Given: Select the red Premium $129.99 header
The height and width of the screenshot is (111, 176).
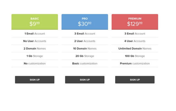Looking at the screenshot, I should pyautogui.click(x=135, y=22).
